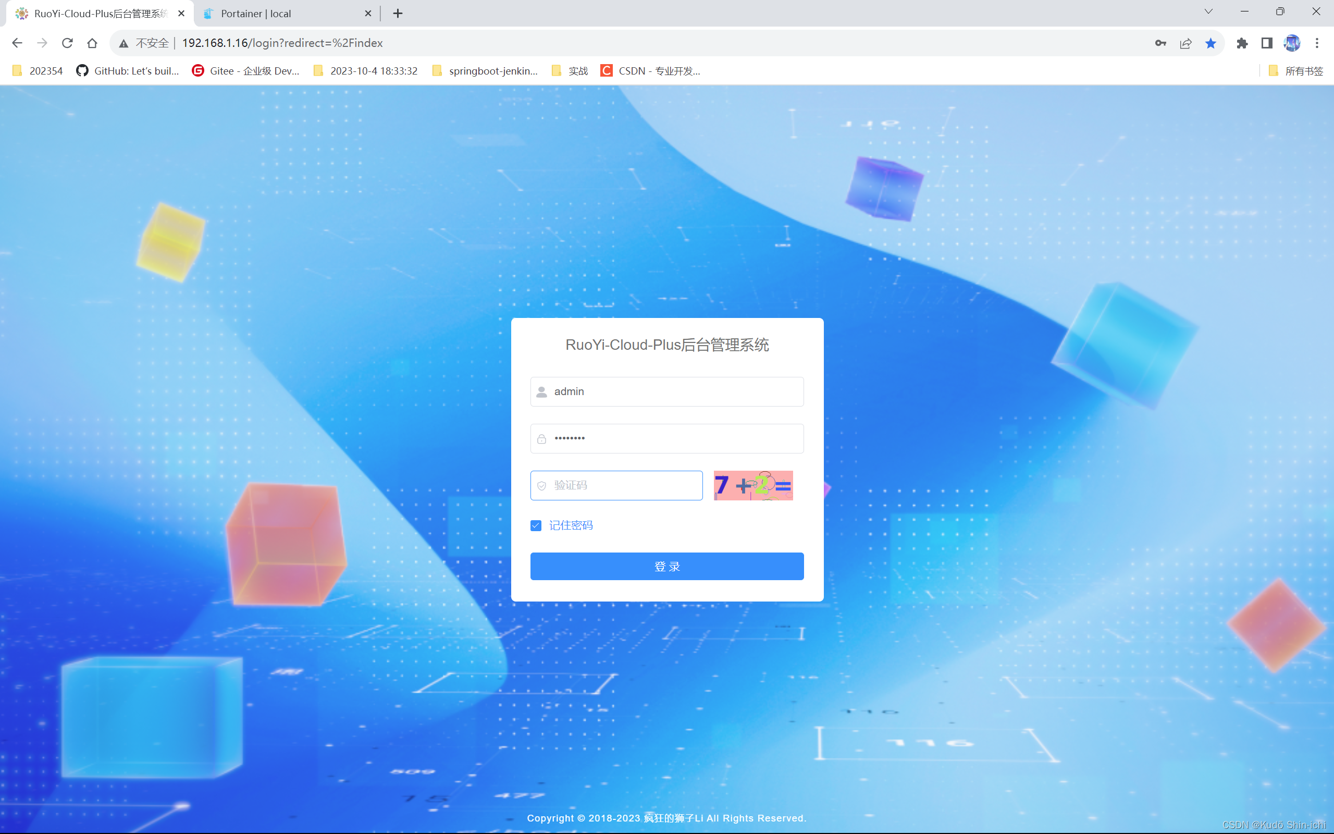Click the lock icon in password field
The width and height of the screenshot is (1334, 834).
point(542,438)
